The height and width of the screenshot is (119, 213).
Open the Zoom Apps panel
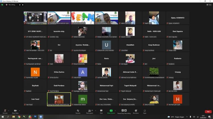coord(145,111)
